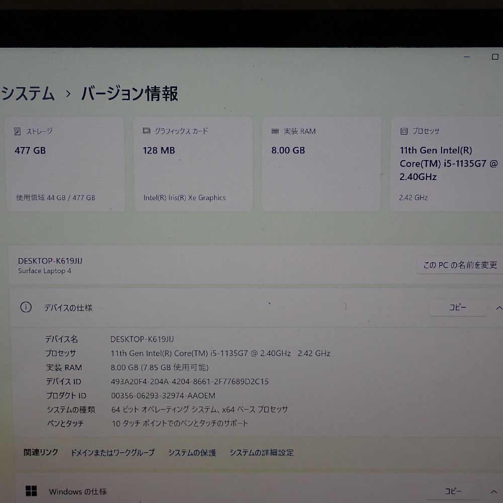
Task: Click the ペンとタッチ 10 タッチ ポイント value
Action: pyautogui.click(x=180, y=424)
